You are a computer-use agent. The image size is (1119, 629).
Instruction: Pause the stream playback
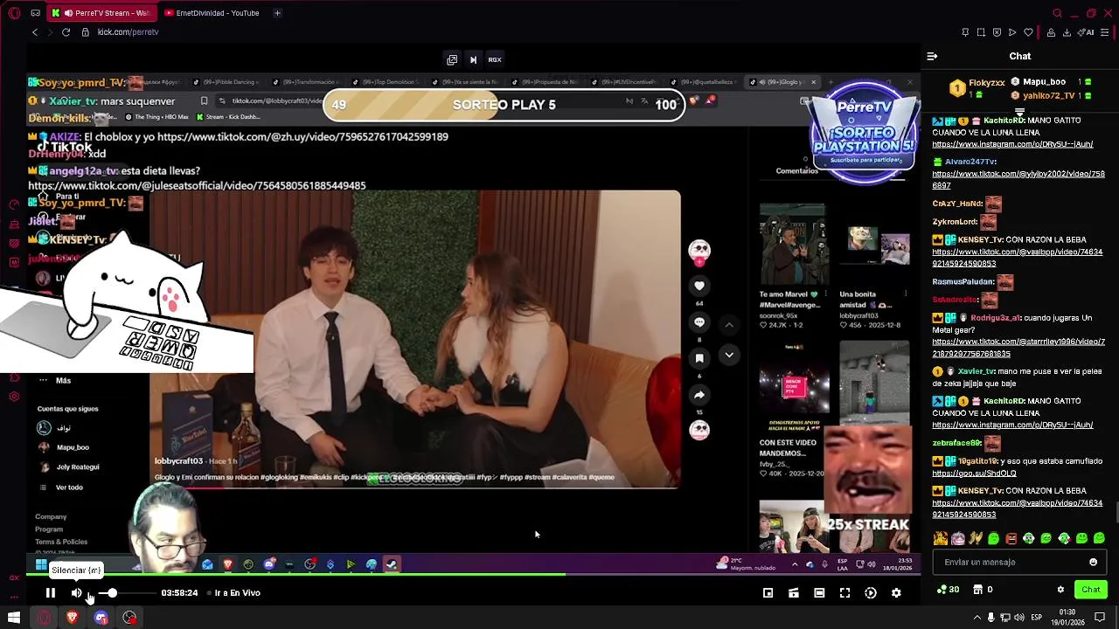point(51,592)
